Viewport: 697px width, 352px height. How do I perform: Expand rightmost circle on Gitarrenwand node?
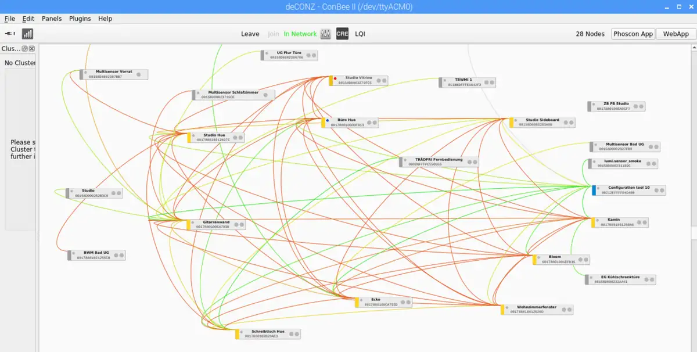(x=241, y=224)
